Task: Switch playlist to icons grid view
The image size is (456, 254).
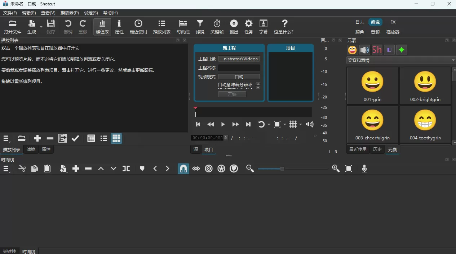Action: click(x=116, y=139)
